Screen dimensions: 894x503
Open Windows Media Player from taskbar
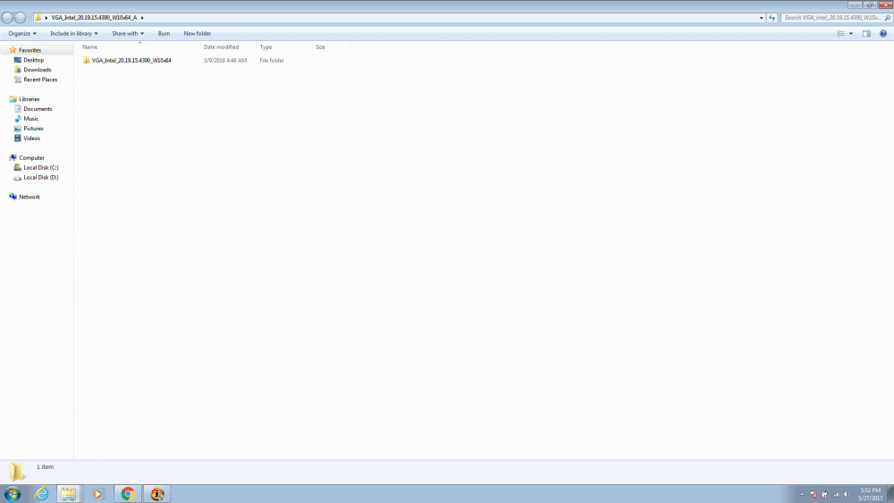click(x=97, y=494)
